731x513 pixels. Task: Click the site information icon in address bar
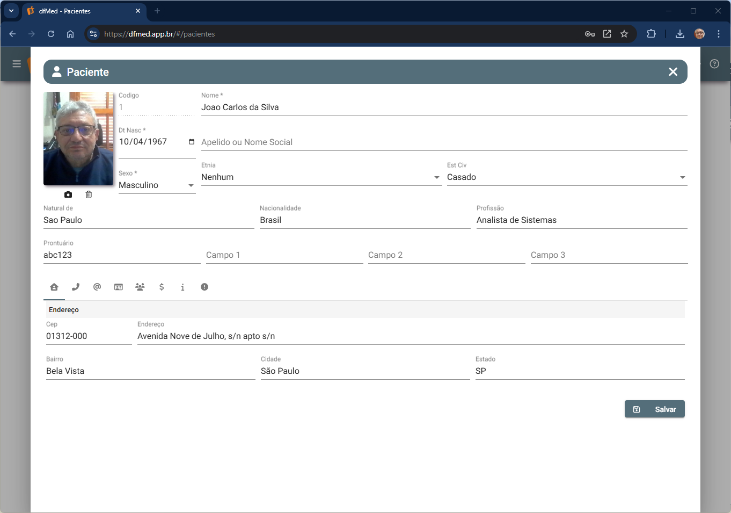[93, 34]
